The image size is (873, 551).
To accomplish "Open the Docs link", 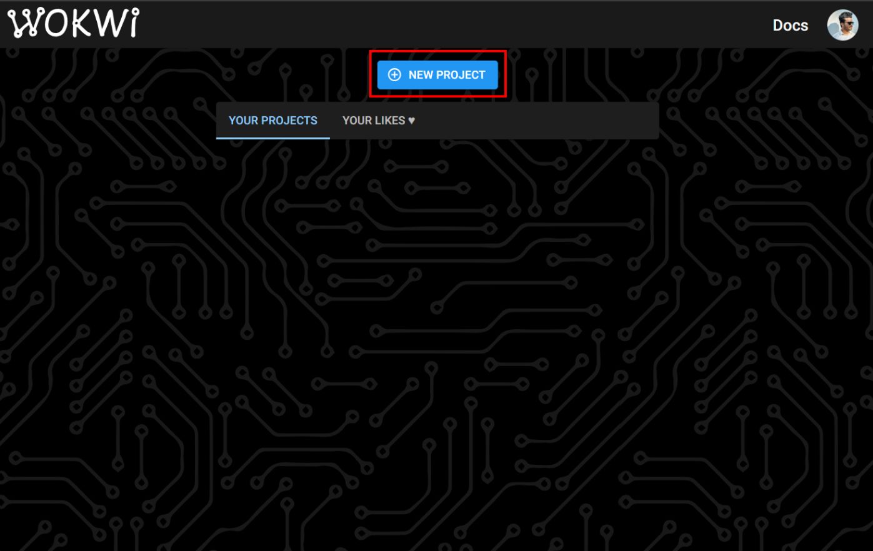I will point(791,26).
